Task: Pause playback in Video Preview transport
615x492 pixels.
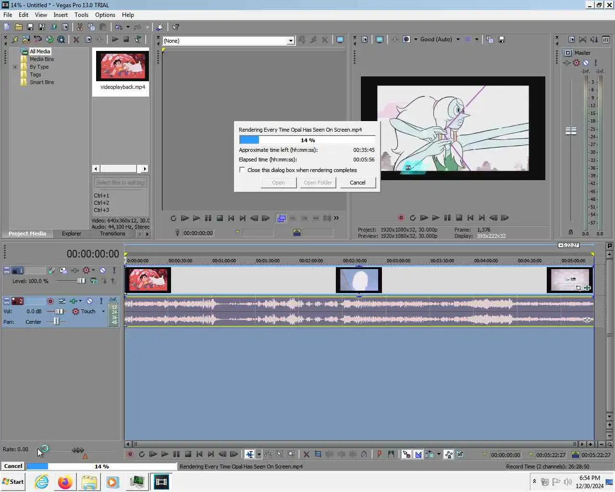Action: pyautogui.click(x=447, y=218)
